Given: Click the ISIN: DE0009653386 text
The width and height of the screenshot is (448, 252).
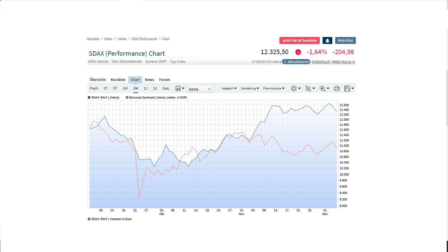Looking at the screenshot, I should tap(127, 62).
